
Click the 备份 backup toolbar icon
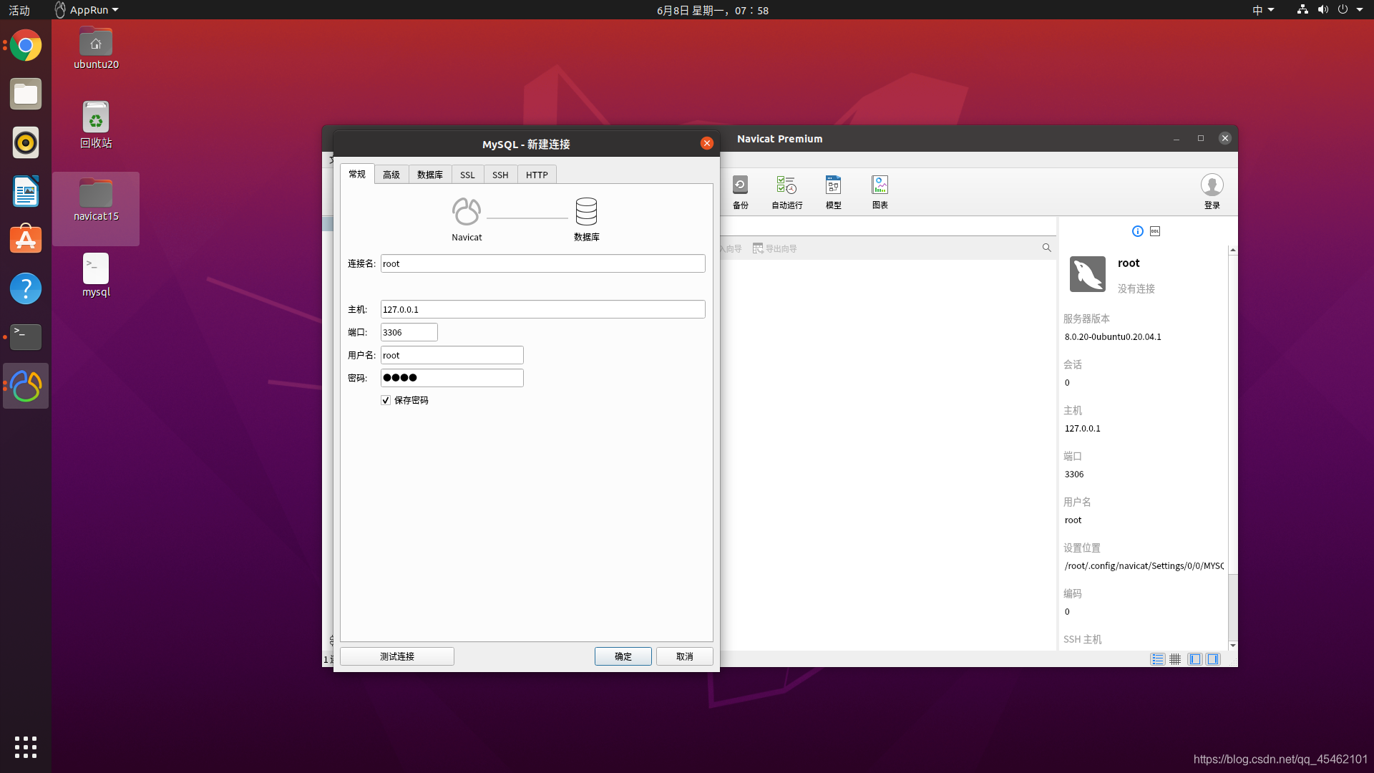[x=740, y=191]
